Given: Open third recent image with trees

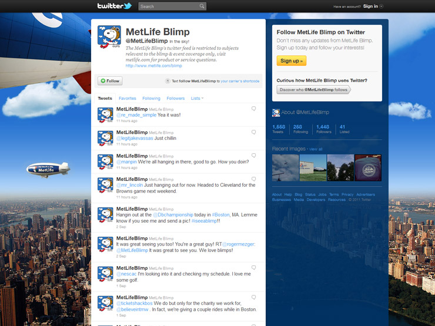Looking at the screenshot, I should point(340,168).
